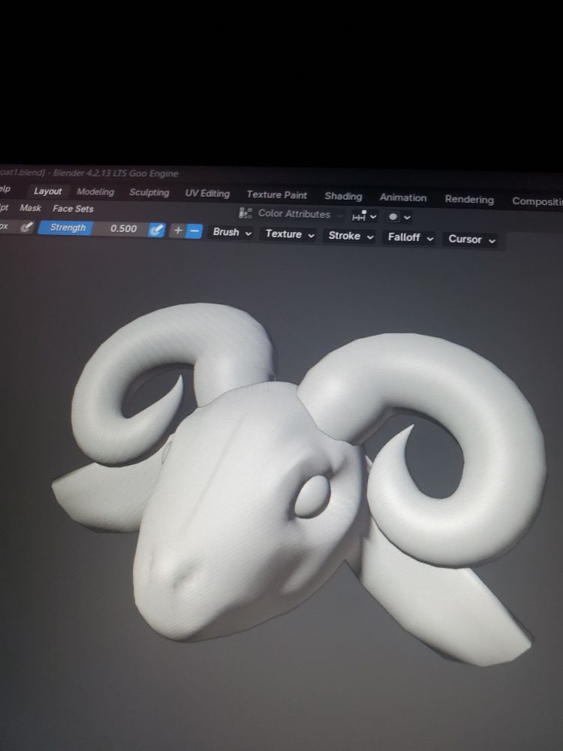The image size is (563, 751).
Task: Switch to the UV Editing workspace tab
Action: [207, 194]
